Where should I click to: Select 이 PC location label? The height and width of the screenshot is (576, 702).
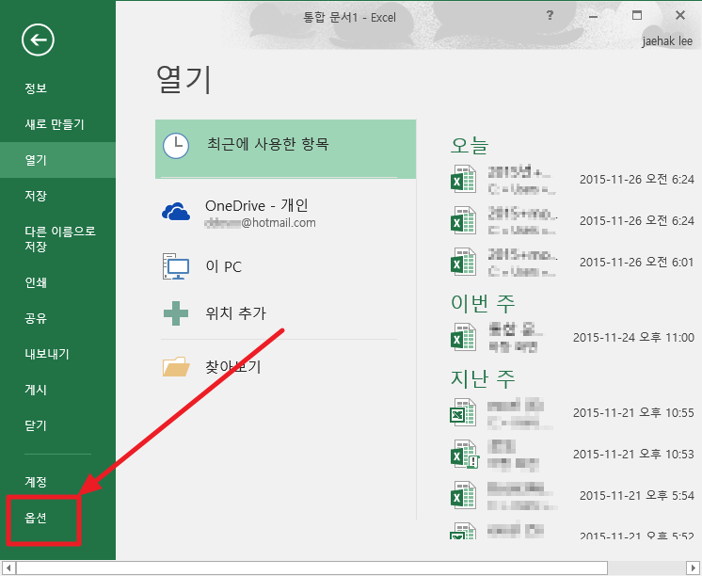[223, 266]
